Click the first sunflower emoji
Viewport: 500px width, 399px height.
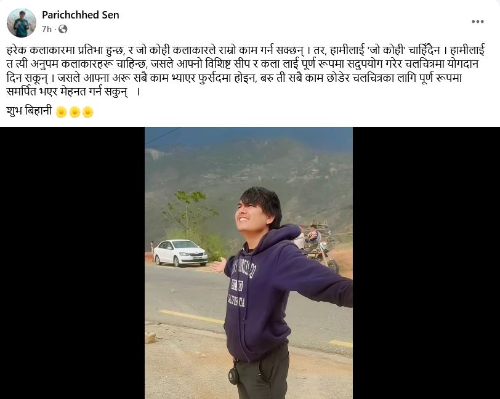(61, 112)
